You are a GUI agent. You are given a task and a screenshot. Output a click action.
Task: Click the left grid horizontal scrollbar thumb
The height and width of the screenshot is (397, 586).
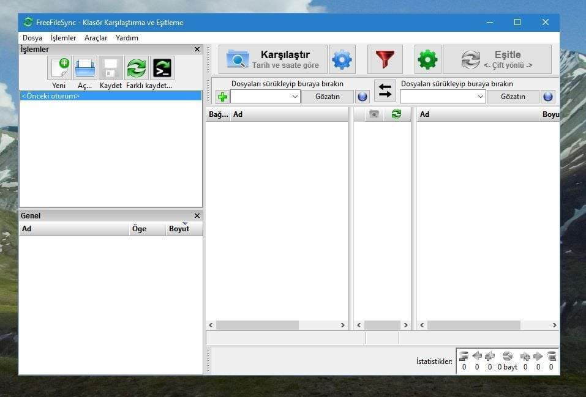click(258, 325)
